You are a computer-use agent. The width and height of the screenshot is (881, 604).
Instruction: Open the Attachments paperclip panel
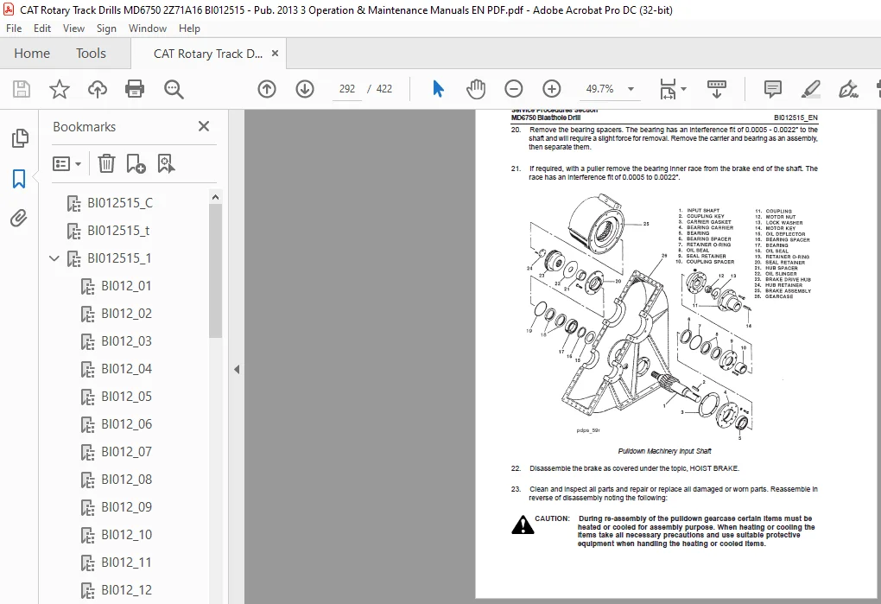coord(18,218)
